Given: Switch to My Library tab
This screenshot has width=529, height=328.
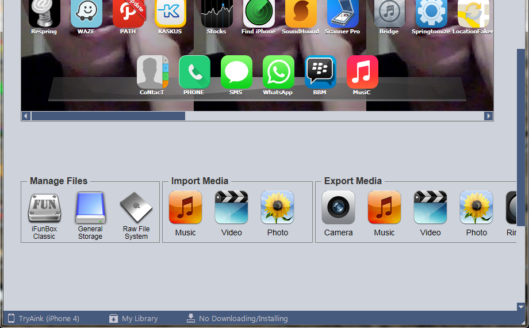Looking at the screenshot, I should pyautogui.click(x=133, y=319).
